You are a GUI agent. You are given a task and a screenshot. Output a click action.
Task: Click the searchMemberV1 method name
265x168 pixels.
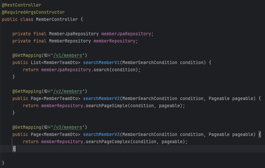pos(101,63)
